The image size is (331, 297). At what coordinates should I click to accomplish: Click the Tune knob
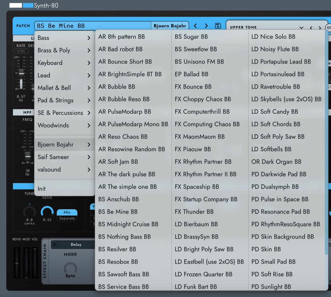pyautogui.click(x=30, y=212)
